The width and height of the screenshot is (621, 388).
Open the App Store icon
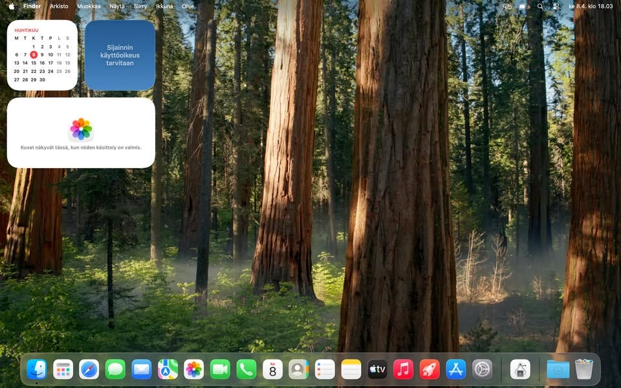(x=456, y=369)
